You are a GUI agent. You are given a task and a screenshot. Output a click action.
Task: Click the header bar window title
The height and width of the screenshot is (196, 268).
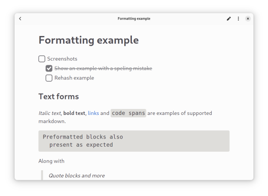pyautogui.click(x=134, y=18)
